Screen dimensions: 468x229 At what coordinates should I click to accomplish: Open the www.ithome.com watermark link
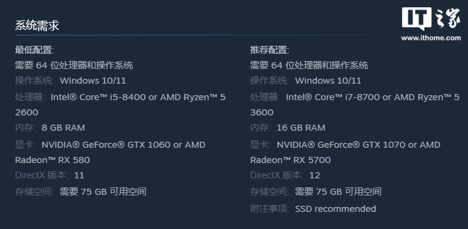click(431, 38)
